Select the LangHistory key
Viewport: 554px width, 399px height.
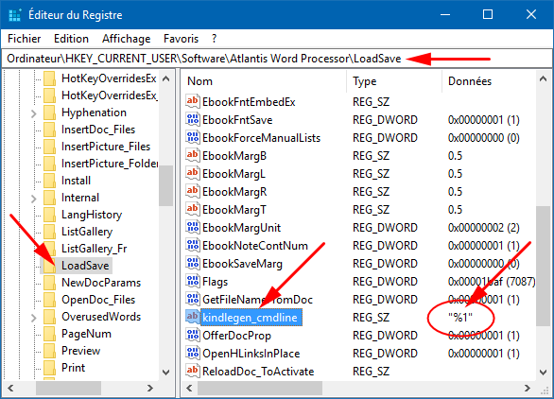coord(92,215)
